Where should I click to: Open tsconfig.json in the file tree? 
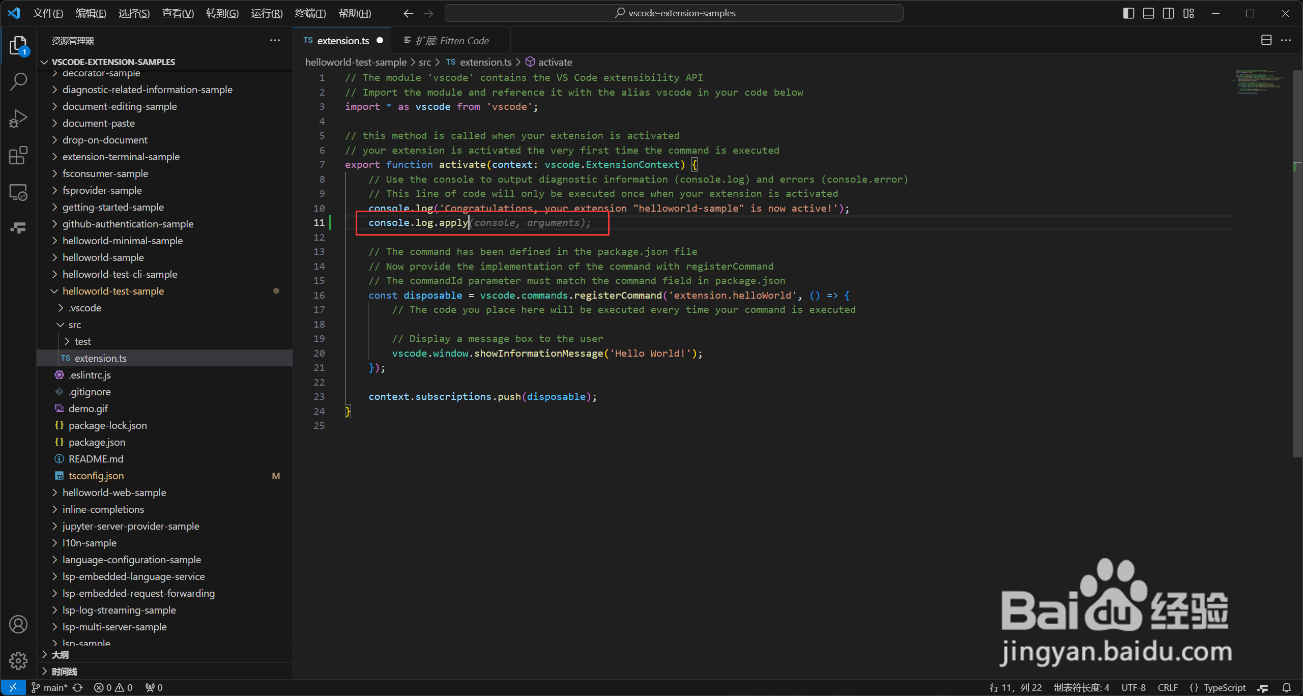click(x=165, y=476)
